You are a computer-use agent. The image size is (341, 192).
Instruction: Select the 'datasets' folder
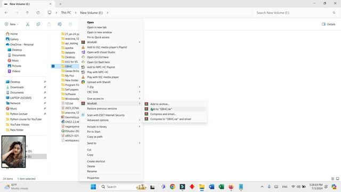[x=70, y=52]
